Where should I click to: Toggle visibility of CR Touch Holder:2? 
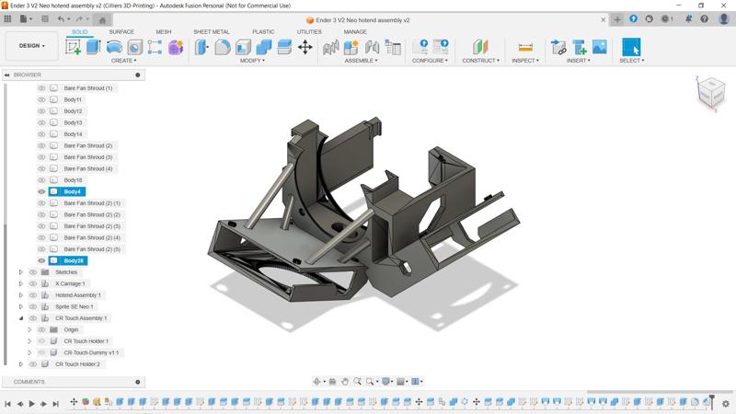33,363
